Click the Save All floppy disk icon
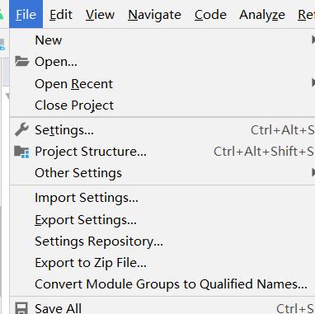The image size is (315, 314). [21, 308]
